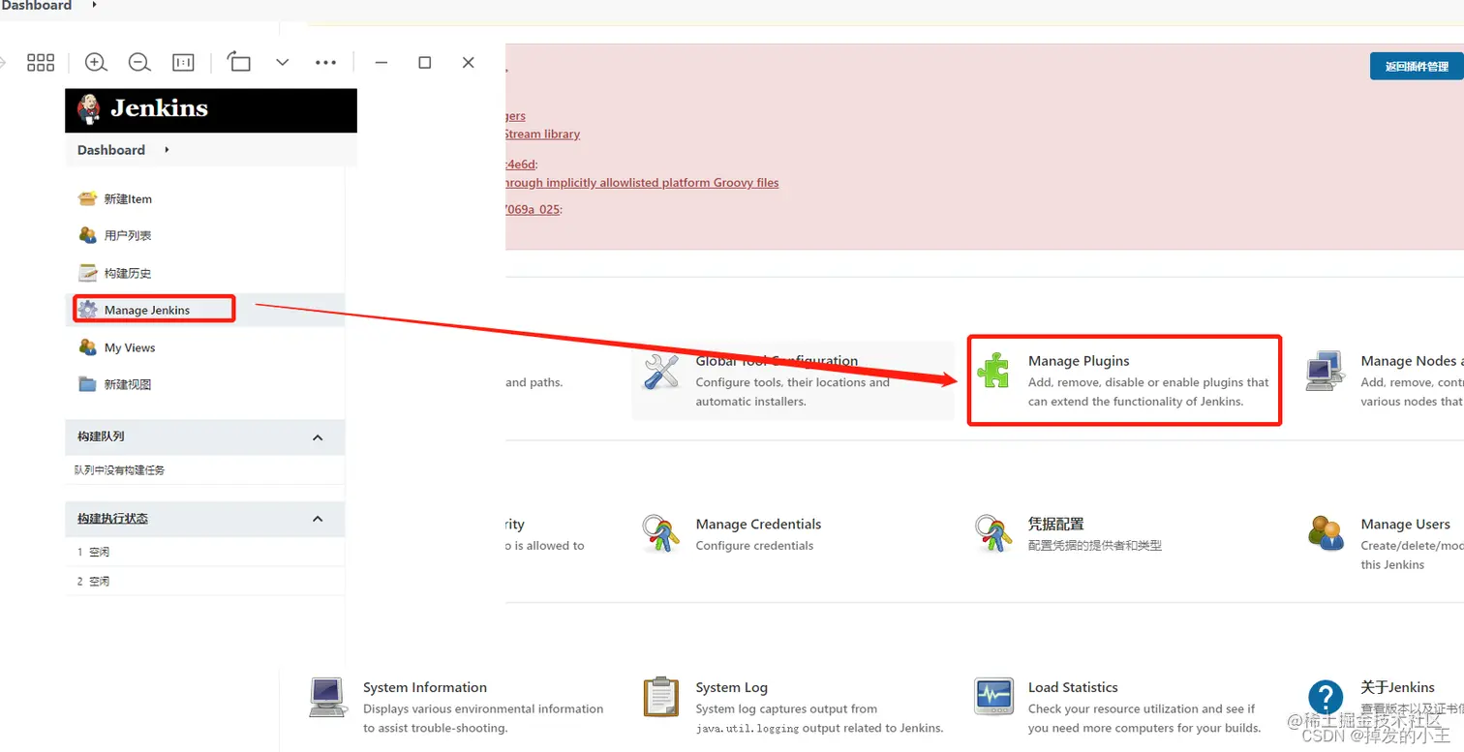1464x752 pixels.
Task: Open Manage Credentials
Action: click(x=758, y=525)
